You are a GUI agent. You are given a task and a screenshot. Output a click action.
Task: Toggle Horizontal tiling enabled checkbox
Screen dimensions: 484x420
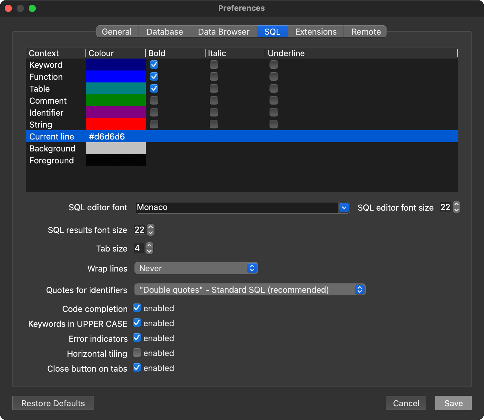click(x=137, y=353)
